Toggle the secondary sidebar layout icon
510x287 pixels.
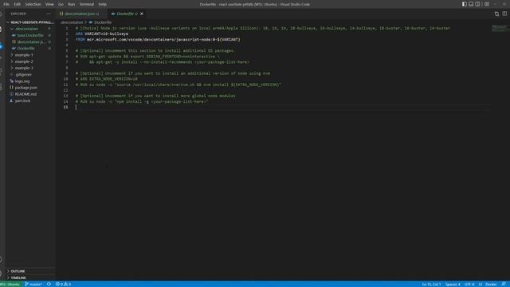477,4
